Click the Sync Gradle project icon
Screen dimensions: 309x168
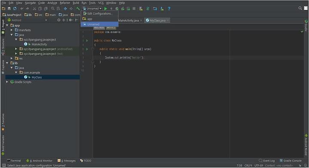coord(148,9)
